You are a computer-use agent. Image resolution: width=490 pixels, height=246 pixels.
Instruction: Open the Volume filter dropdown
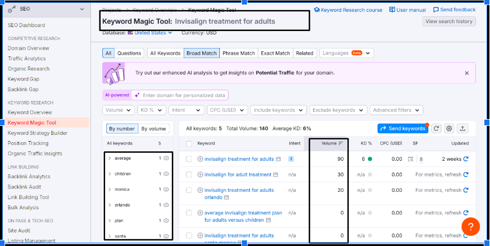pos(118,110)
